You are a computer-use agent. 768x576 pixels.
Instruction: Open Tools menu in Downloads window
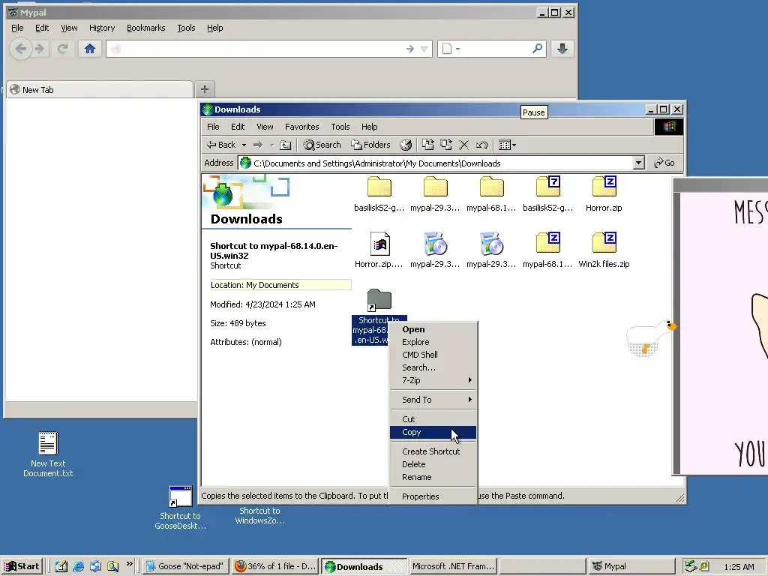tap(340, 127)
